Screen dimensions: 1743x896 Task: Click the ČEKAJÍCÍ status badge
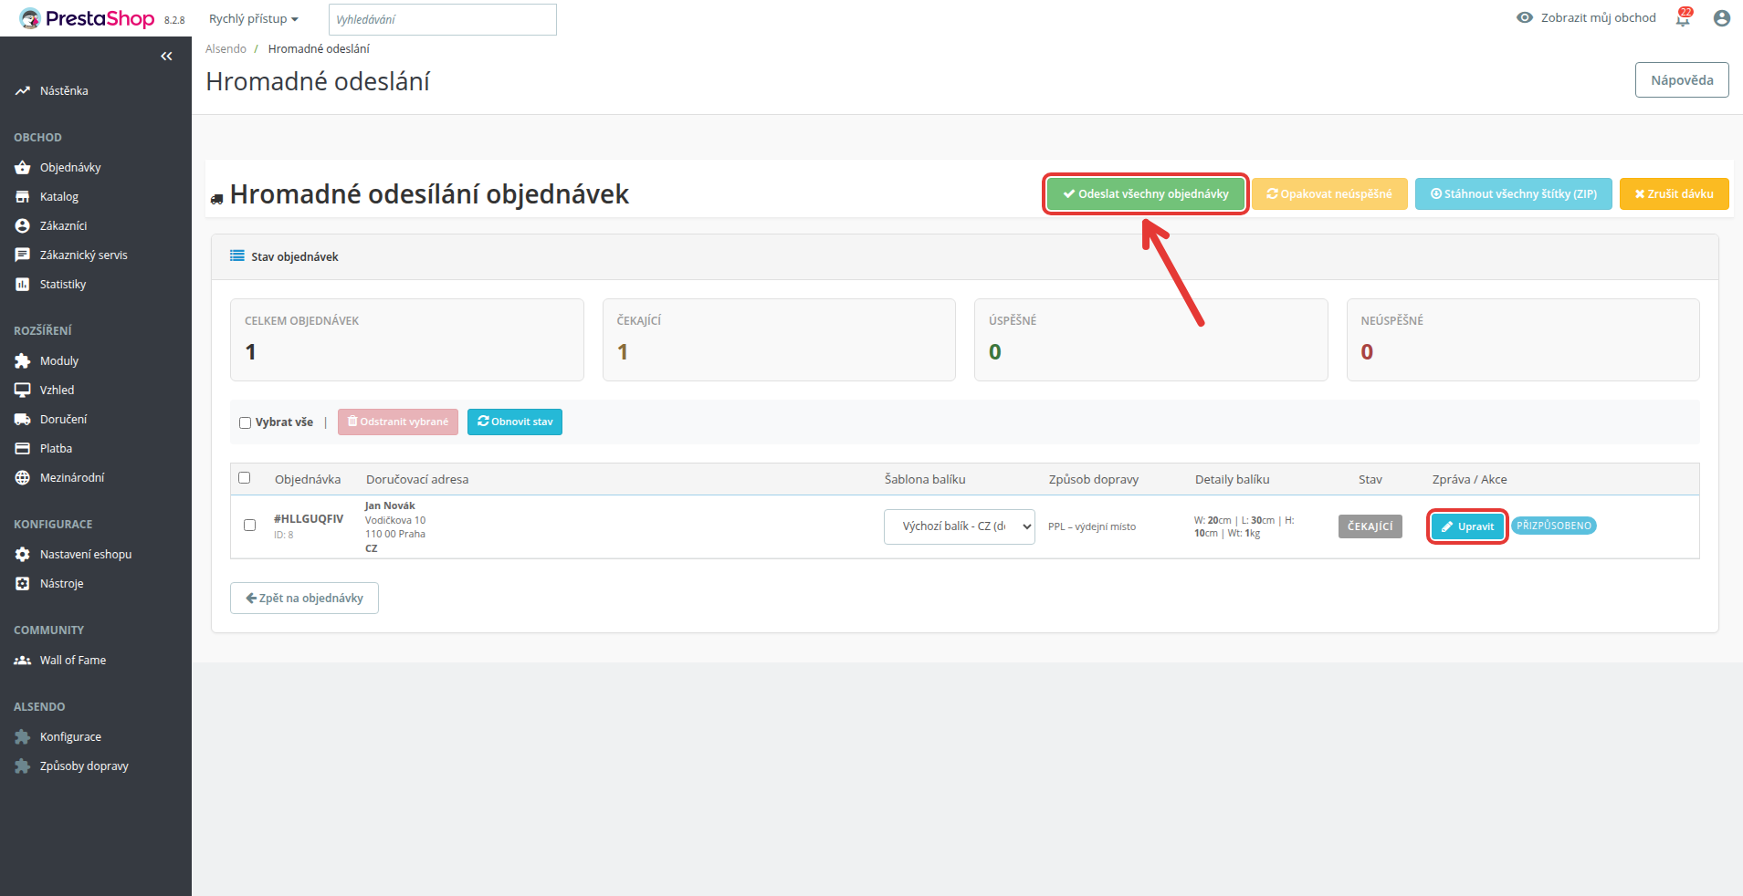1370,526
